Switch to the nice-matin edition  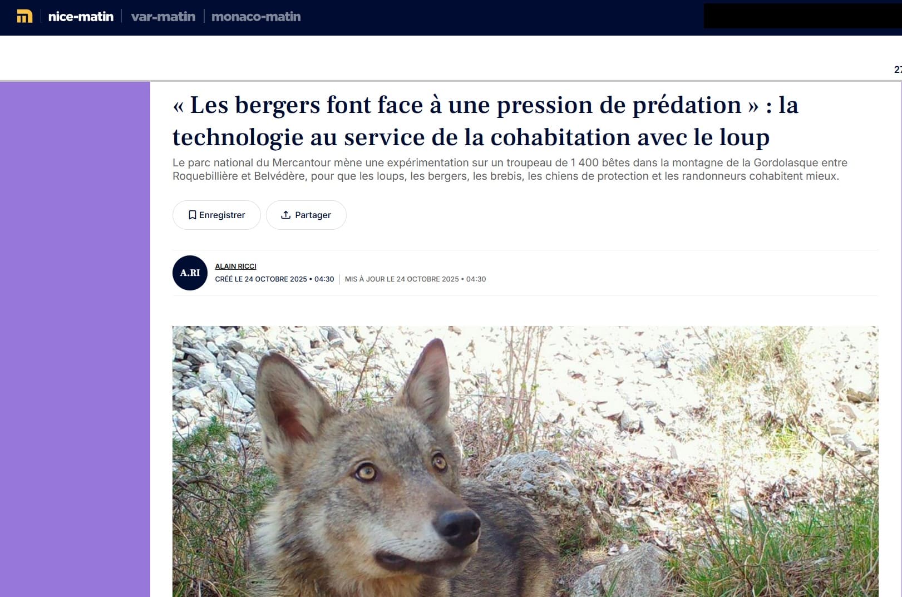click(x=81, y=17)
